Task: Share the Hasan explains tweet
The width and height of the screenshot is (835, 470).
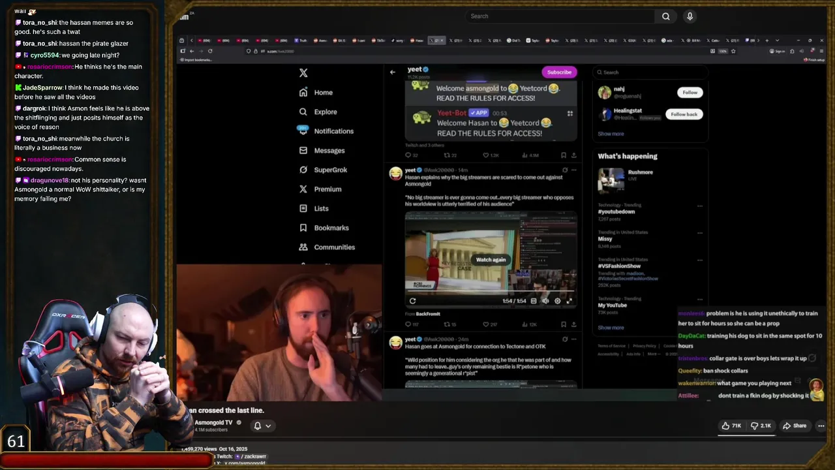Action: [x=574, y=324]
